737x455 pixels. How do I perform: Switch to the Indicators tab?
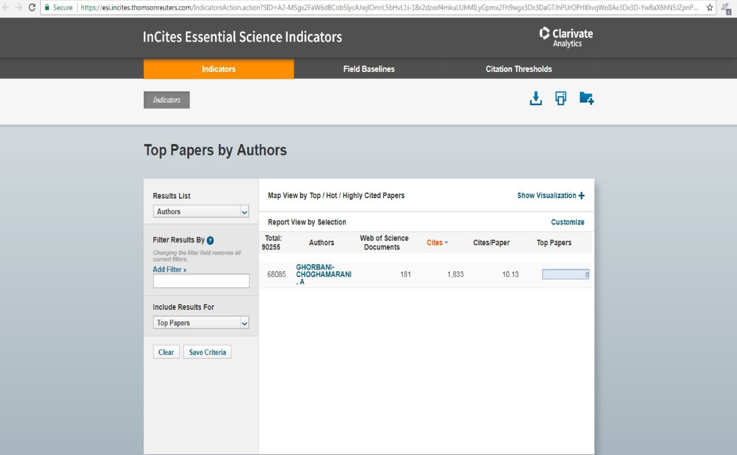(219, 69)
